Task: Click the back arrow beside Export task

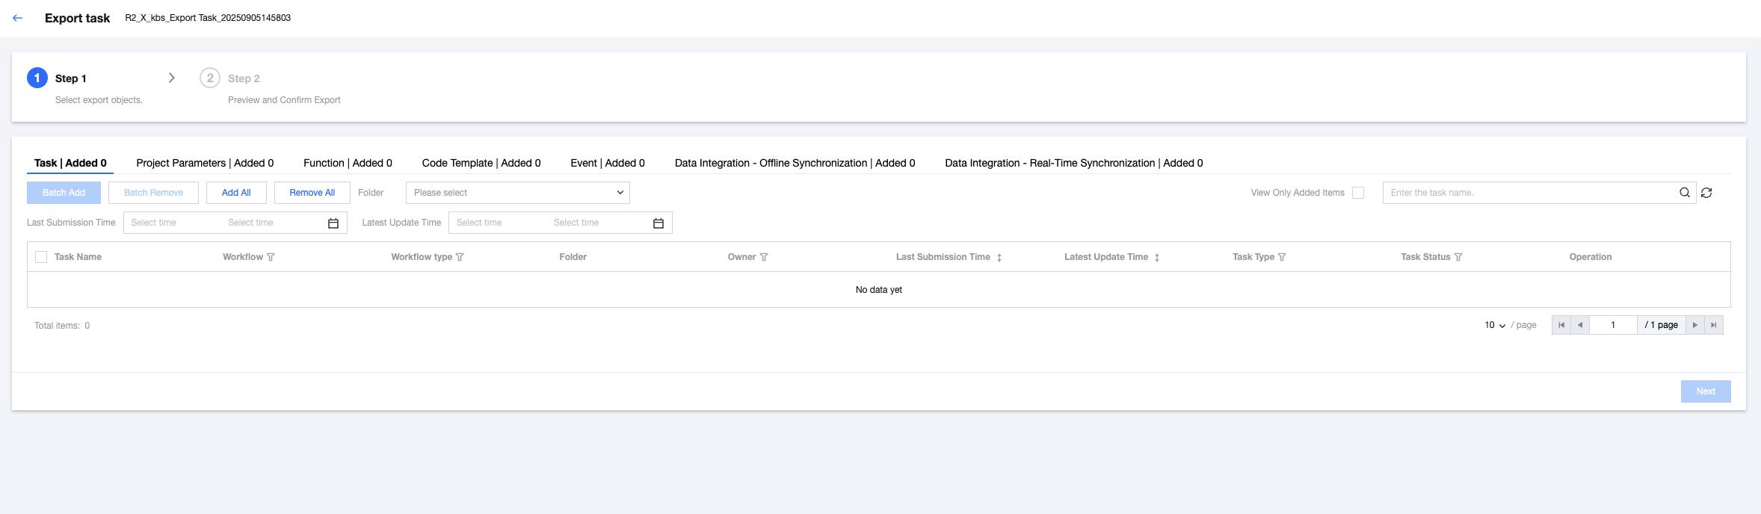Action: coord(17,18)
